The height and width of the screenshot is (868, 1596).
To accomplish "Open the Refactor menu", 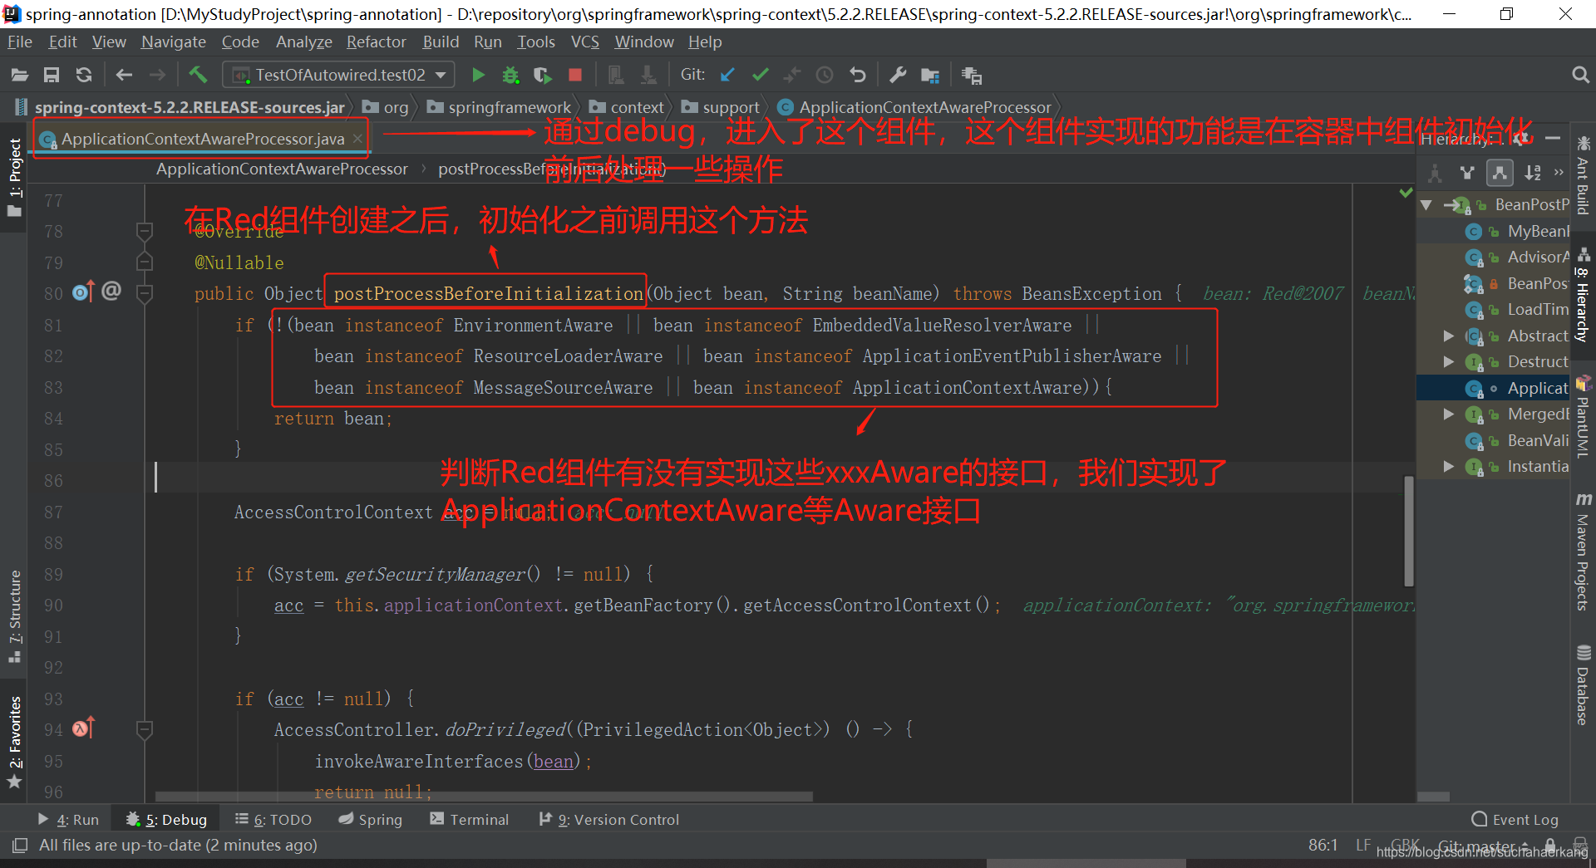I will point(377,42).
